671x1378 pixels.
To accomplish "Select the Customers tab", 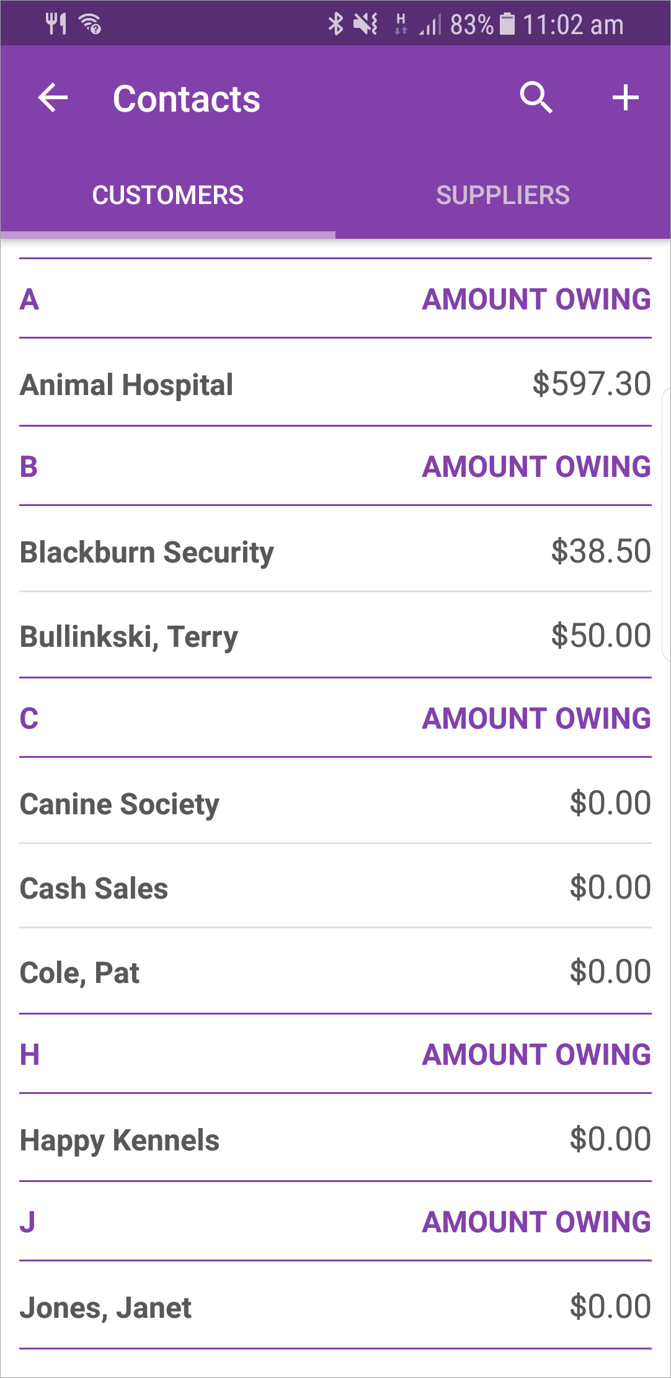I will (x=168, y=195).
